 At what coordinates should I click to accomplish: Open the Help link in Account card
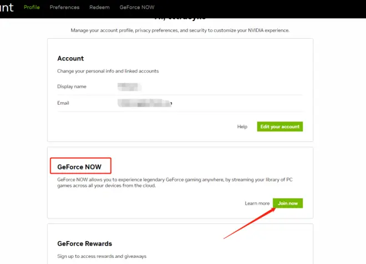(242, 126)
